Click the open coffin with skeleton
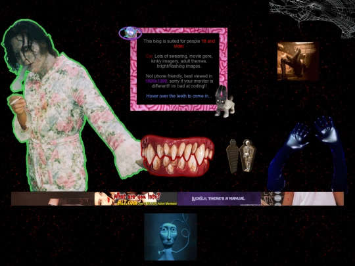 click(x=247, y=156)
